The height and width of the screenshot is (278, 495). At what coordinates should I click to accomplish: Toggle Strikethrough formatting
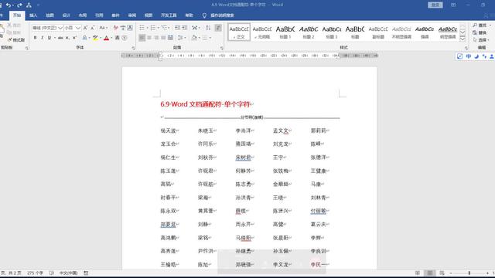(60, 38)
